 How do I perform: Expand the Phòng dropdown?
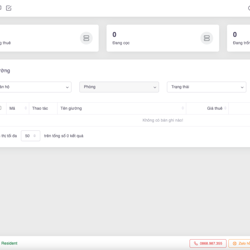[x=119, y=87]
